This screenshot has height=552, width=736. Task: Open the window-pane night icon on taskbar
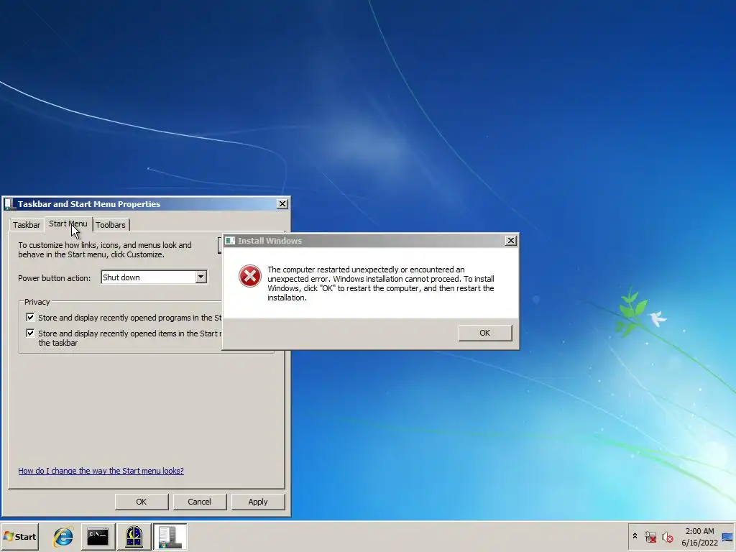tap(134, 536)
